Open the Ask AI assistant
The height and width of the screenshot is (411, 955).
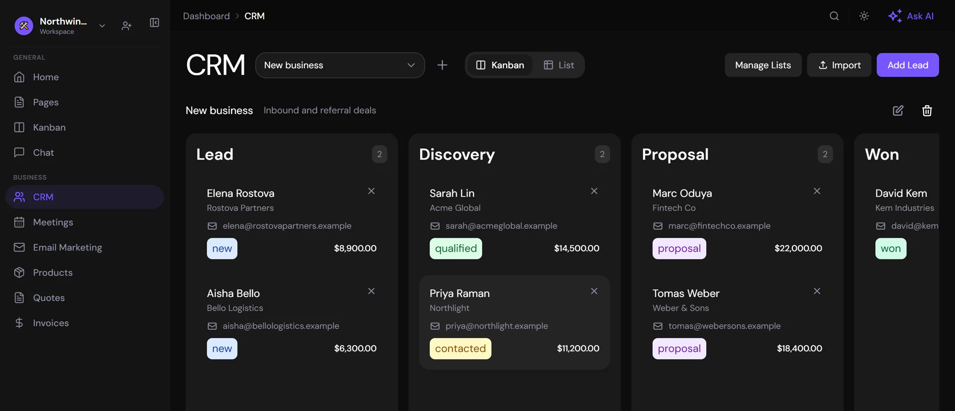[910, 16]
